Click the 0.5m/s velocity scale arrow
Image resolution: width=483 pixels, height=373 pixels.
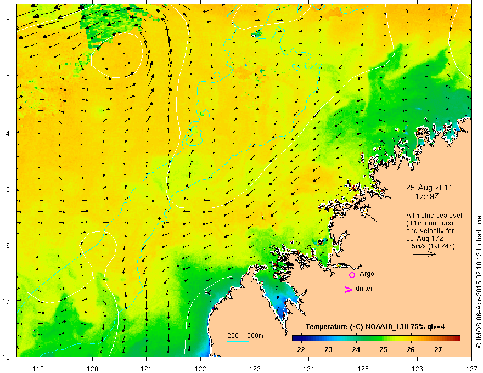pyautogui.click(x=424, y=254)
